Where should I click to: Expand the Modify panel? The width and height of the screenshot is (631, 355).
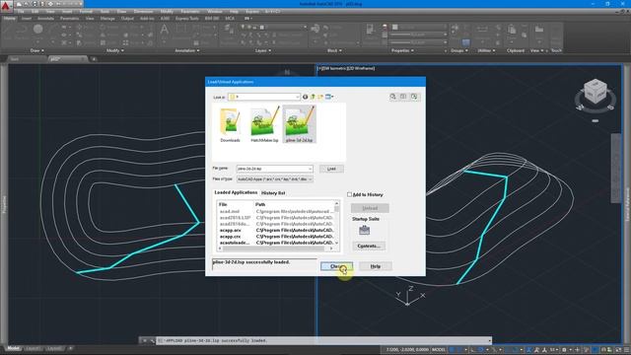tap(115, 50)
